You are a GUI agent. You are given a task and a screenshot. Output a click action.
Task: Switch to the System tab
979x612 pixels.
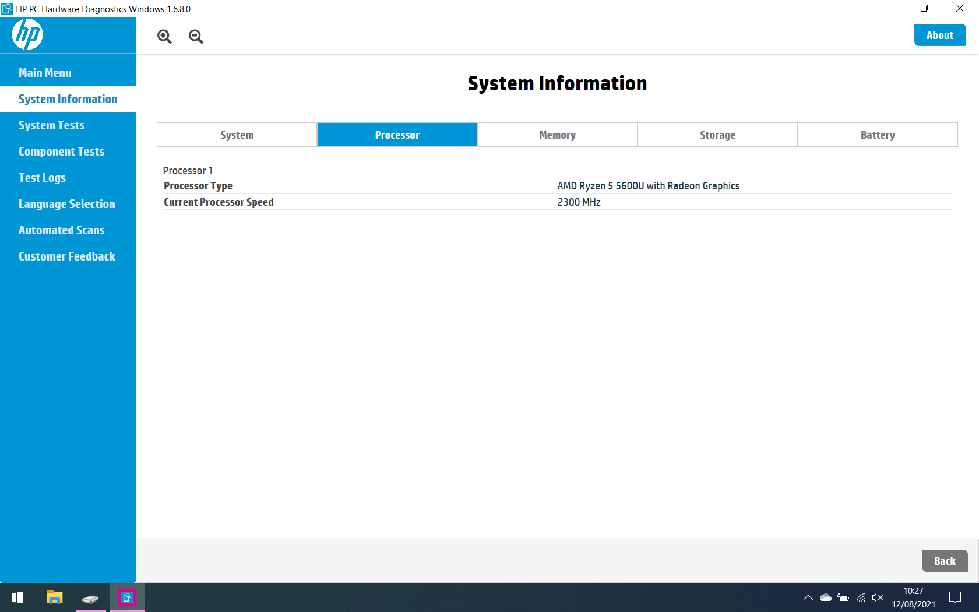pos(237,135)
